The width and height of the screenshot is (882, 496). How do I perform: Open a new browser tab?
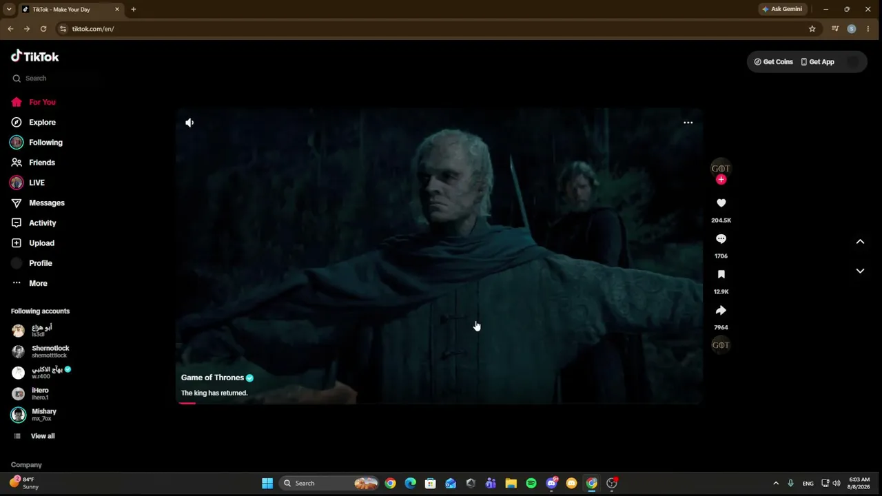click(134, 10)
